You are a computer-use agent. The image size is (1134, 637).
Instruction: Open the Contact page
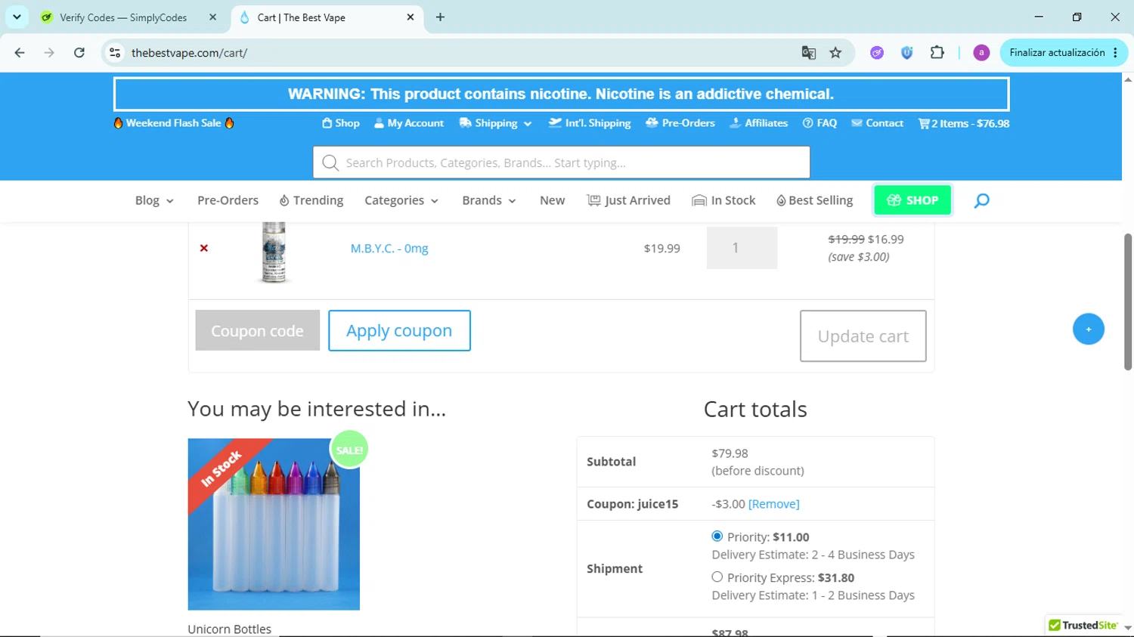[878, 123]
